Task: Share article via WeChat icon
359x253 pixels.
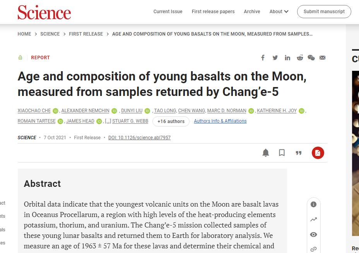Action: 311,58
